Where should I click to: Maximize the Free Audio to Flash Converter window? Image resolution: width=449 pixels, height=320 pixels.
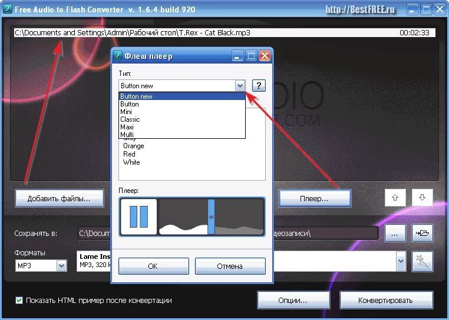tap(426, 9)
